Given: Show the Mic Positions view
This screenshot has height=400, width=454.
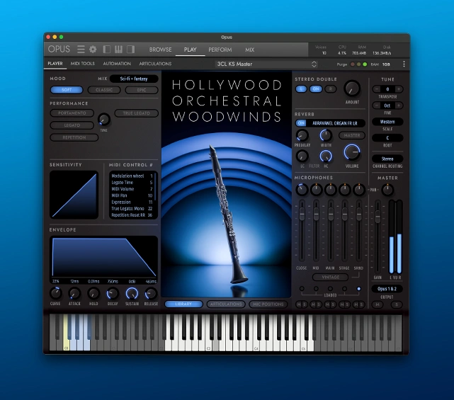Looking at the screenshot, I should point(268,304).
